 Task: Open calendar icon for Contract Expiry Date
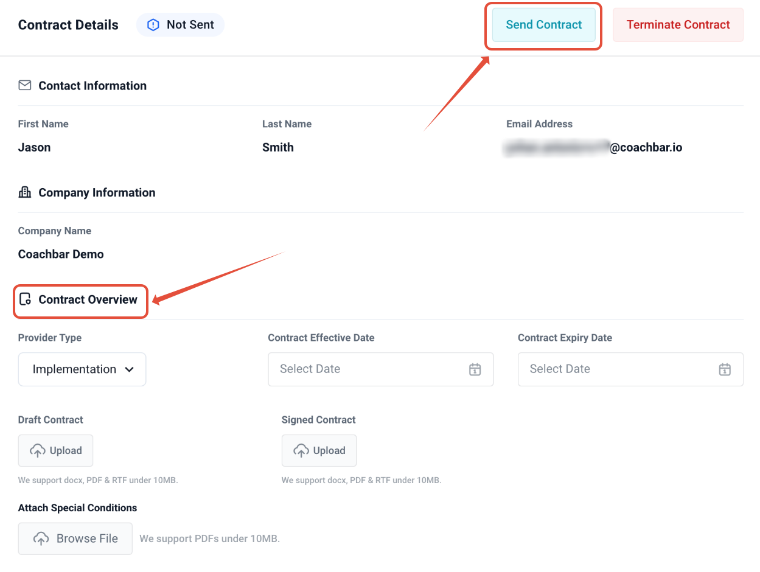tap(724, 369)
